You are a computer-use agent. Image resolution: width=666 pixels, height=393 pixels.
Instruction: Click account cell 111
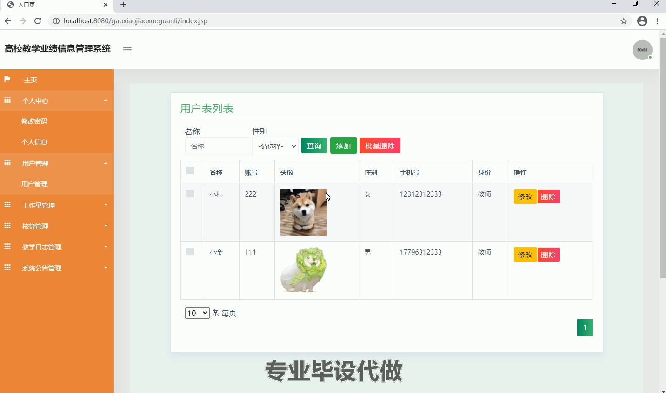click(x=251, y=252)
